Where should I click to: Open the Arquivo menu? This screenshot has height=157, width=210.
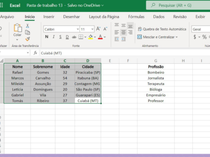tap(7, 17)
